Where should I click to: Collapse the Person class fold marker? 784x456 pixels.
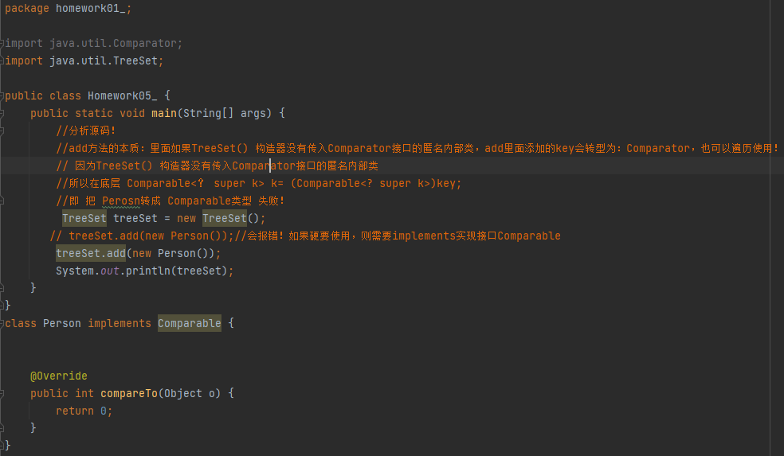(2, 323)
